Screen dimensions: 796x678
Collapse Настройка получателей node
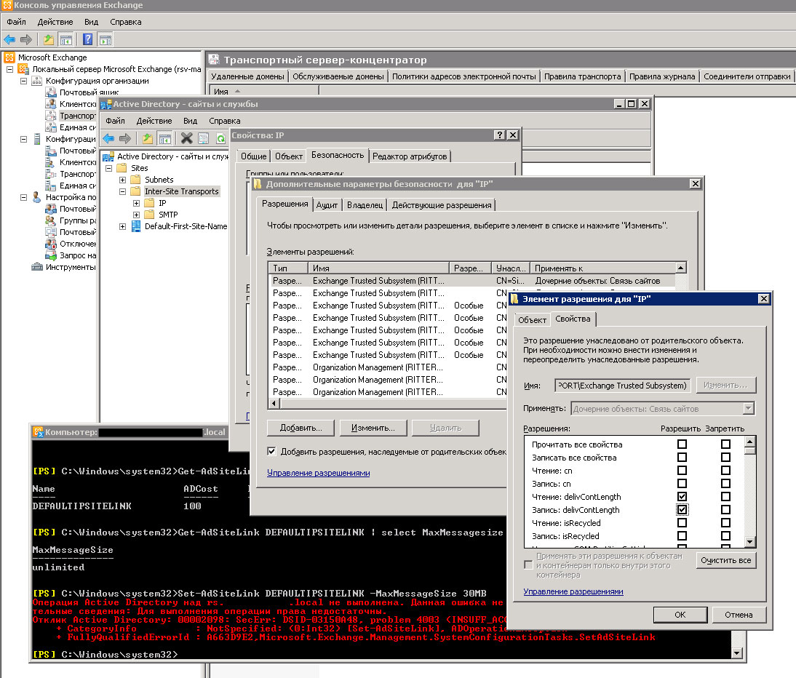[23, 197]
